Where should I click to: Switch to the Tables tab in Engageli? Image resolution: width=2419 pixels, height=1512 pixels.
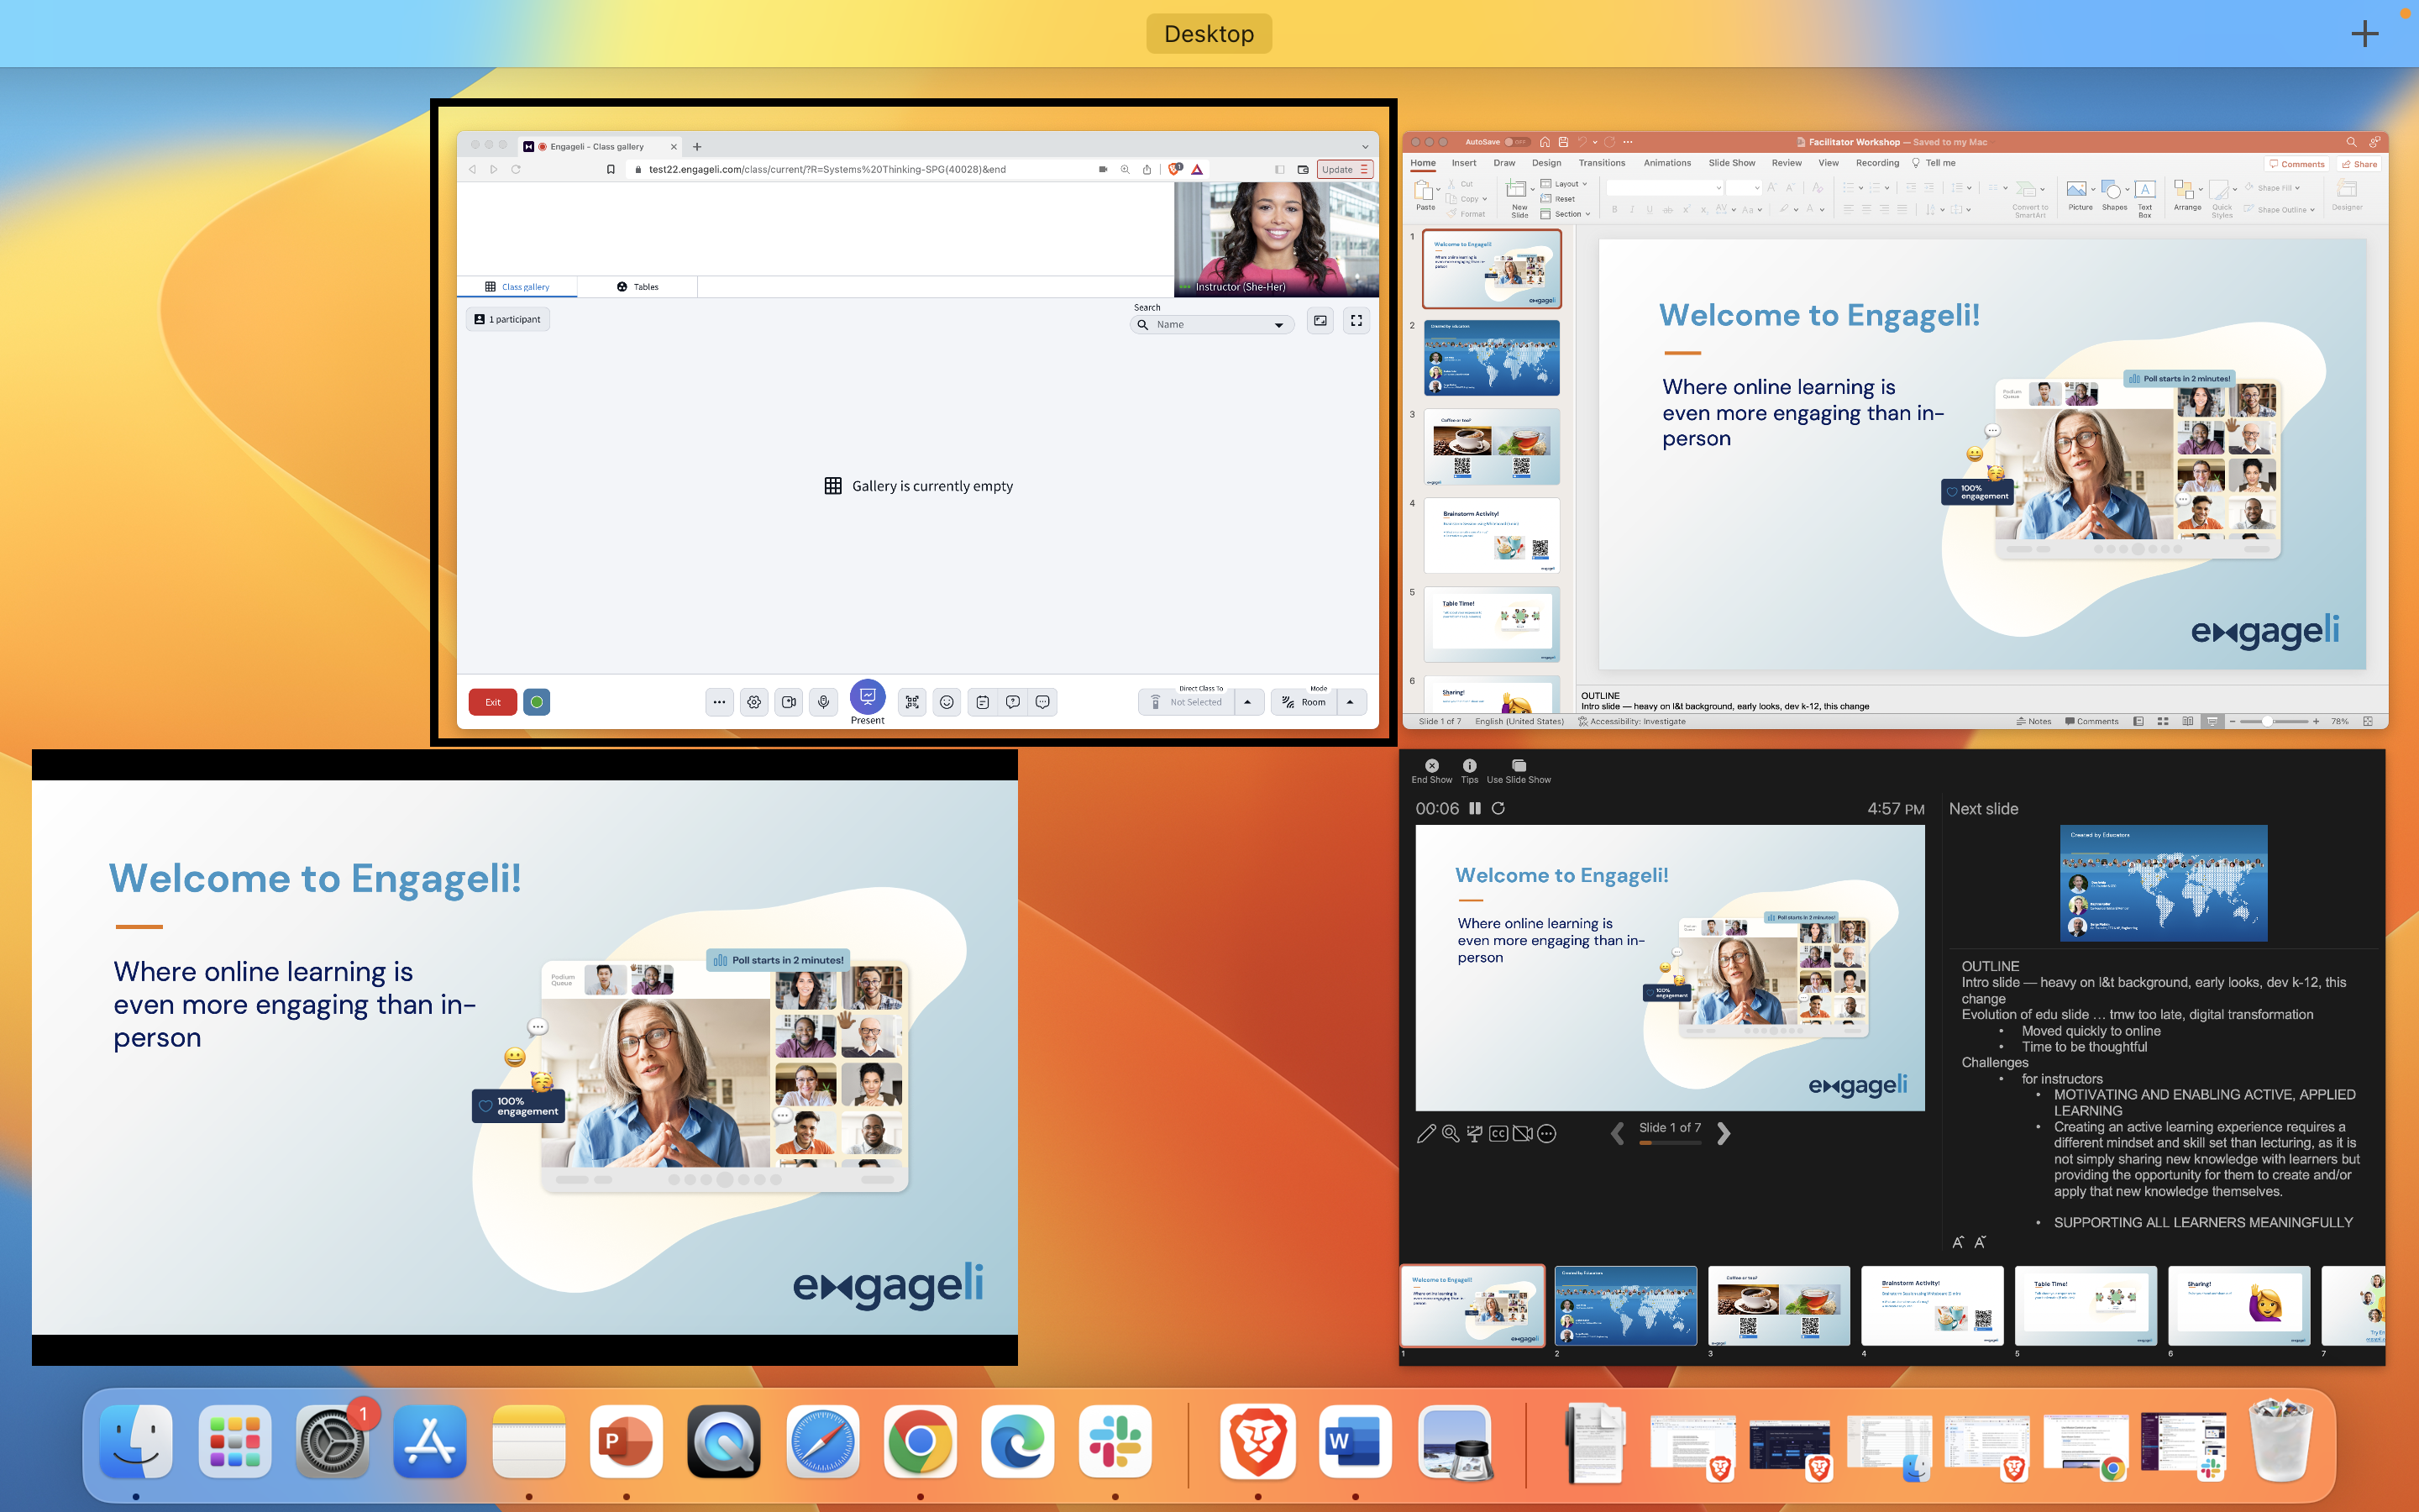[638, 287]
